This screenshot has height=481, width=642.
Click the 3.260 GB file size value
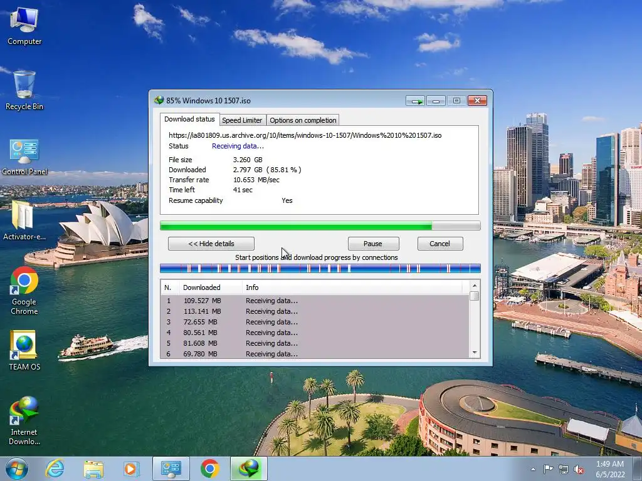tap(248, 160)
